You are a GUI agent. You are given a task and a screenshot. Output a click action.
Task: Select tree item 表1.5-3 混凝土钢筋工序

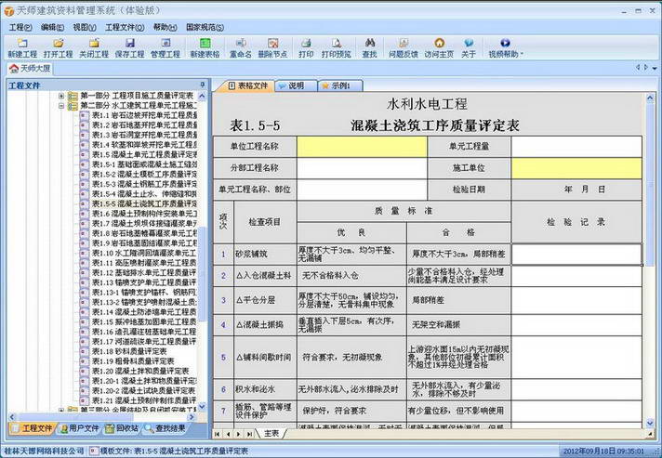pyautogui.click(x=144, y=184)
